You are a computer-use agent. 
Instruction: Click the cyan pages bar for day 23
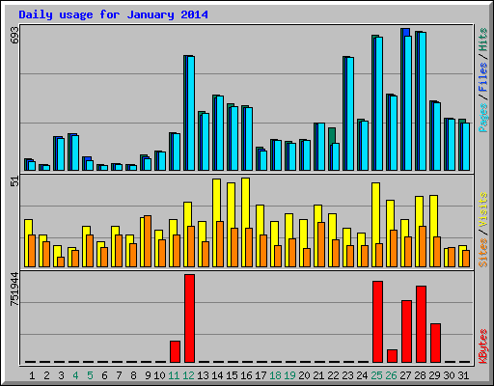pos(350,114)
